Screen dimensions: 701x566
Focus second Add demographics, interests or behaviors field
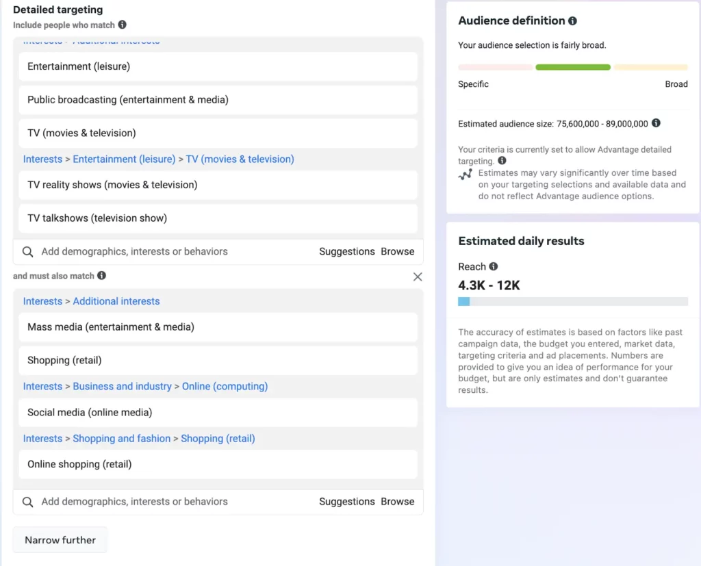(135, 502)
